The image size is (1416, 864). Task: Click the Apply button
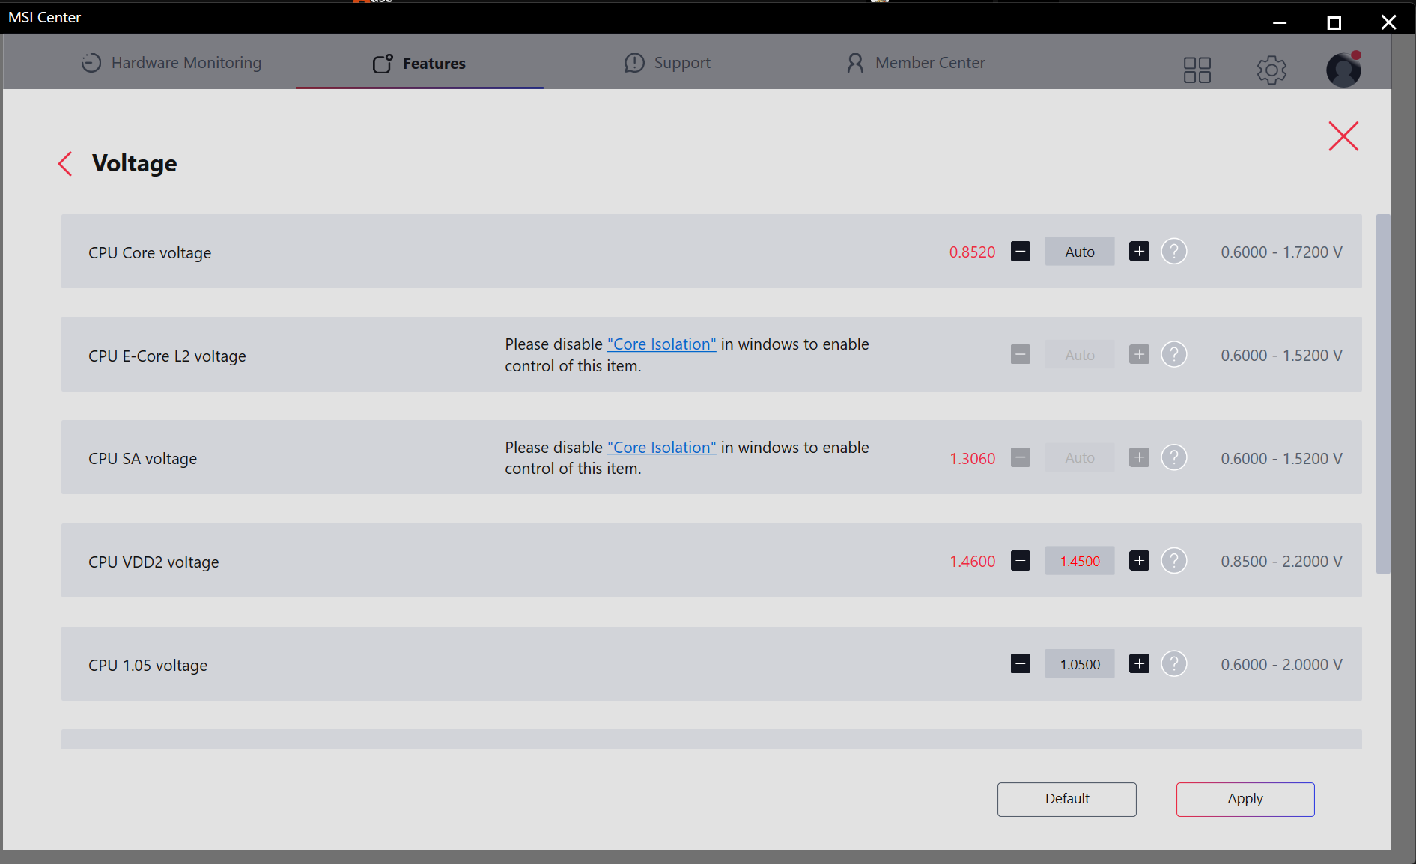point(1245,799)
